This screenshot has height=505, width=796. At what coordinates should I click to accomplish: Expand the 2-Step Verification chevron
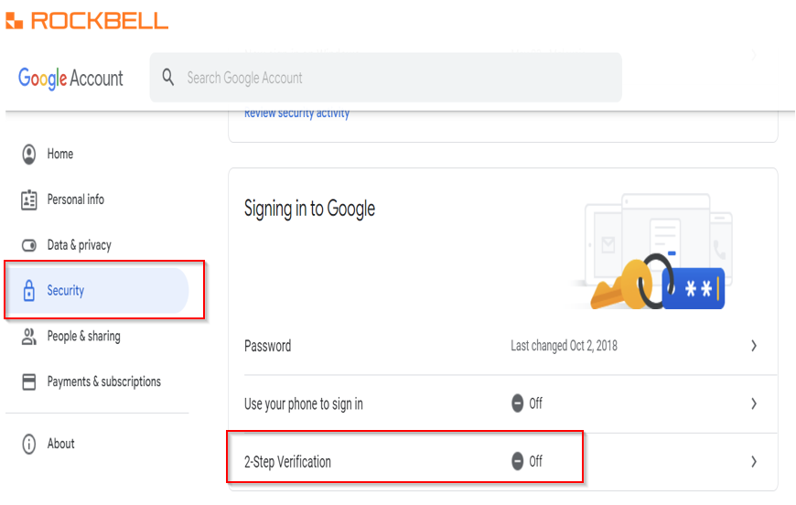[x=754, y=462]
